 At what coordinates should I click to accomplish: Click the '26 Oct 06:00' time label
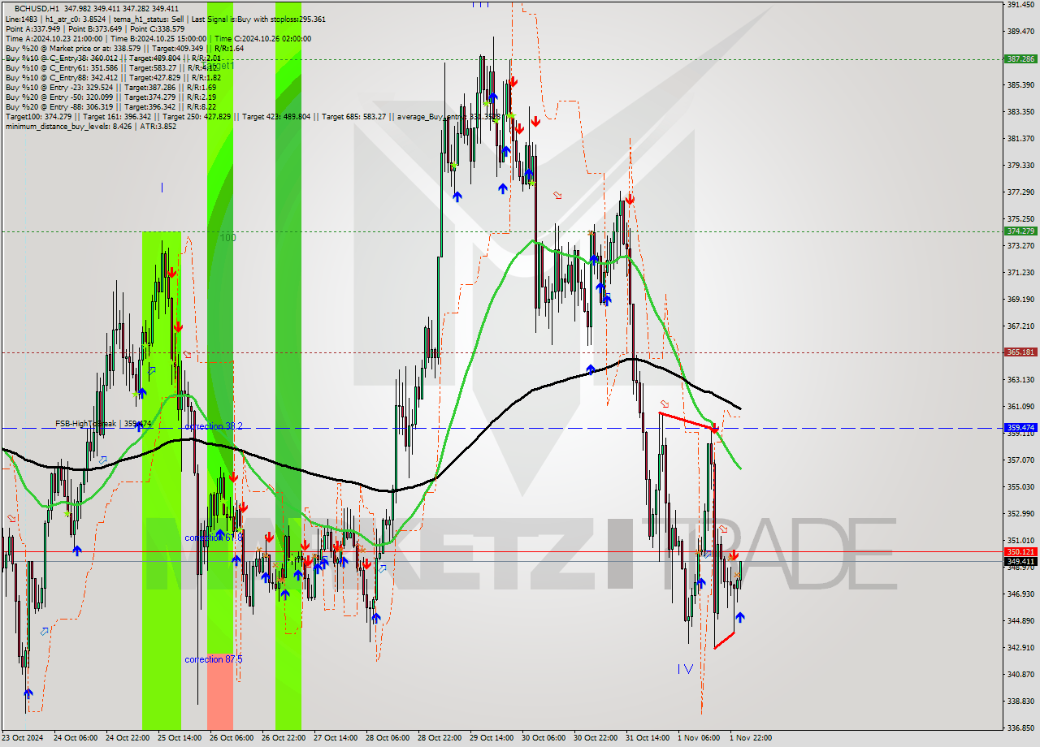tap(230, 738)
